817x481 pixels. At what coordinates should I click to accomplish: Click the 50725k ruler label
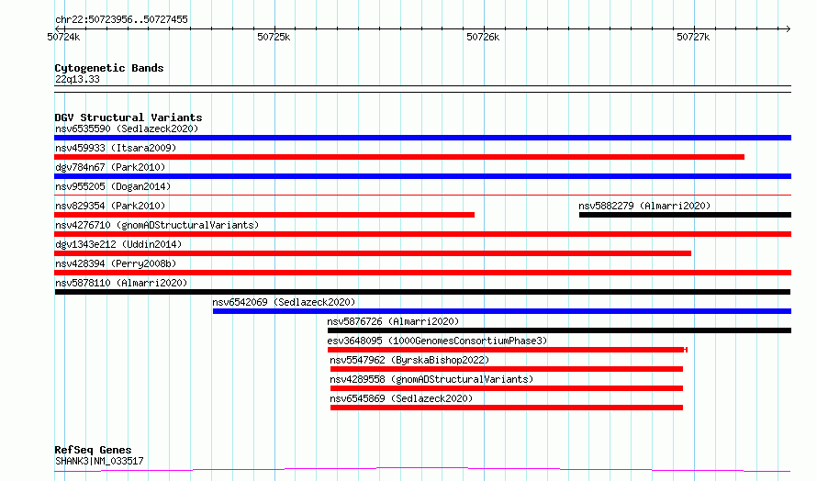[274, 37]
